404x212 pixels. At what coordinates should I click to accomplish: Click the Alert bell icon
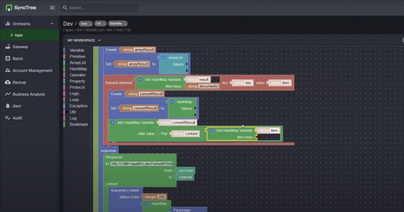tap(8, 106)
